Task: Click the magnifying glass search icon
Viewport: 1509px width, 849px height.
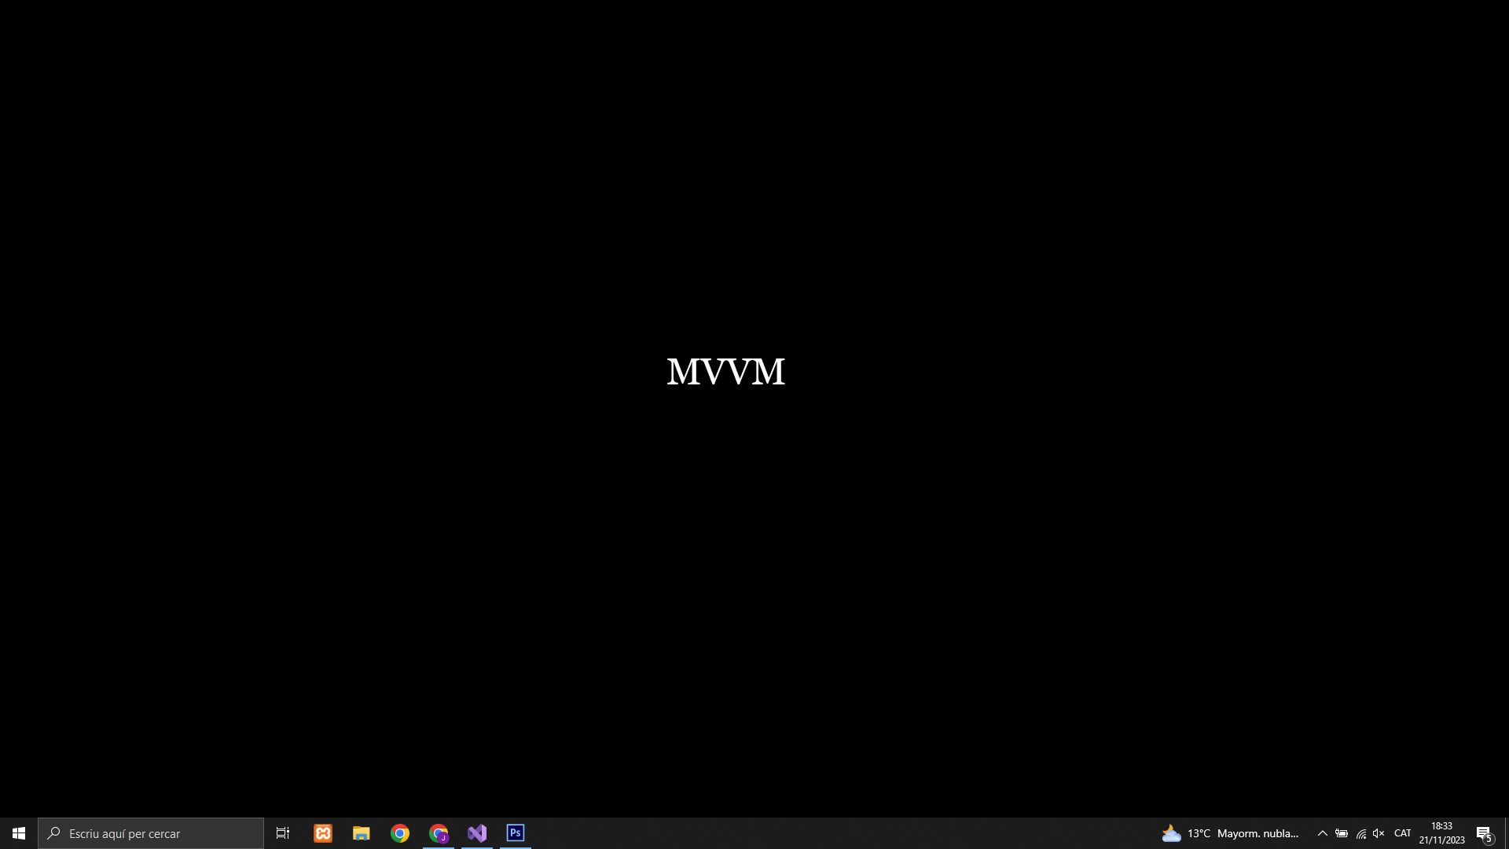Action: click(x=53, y=833)
